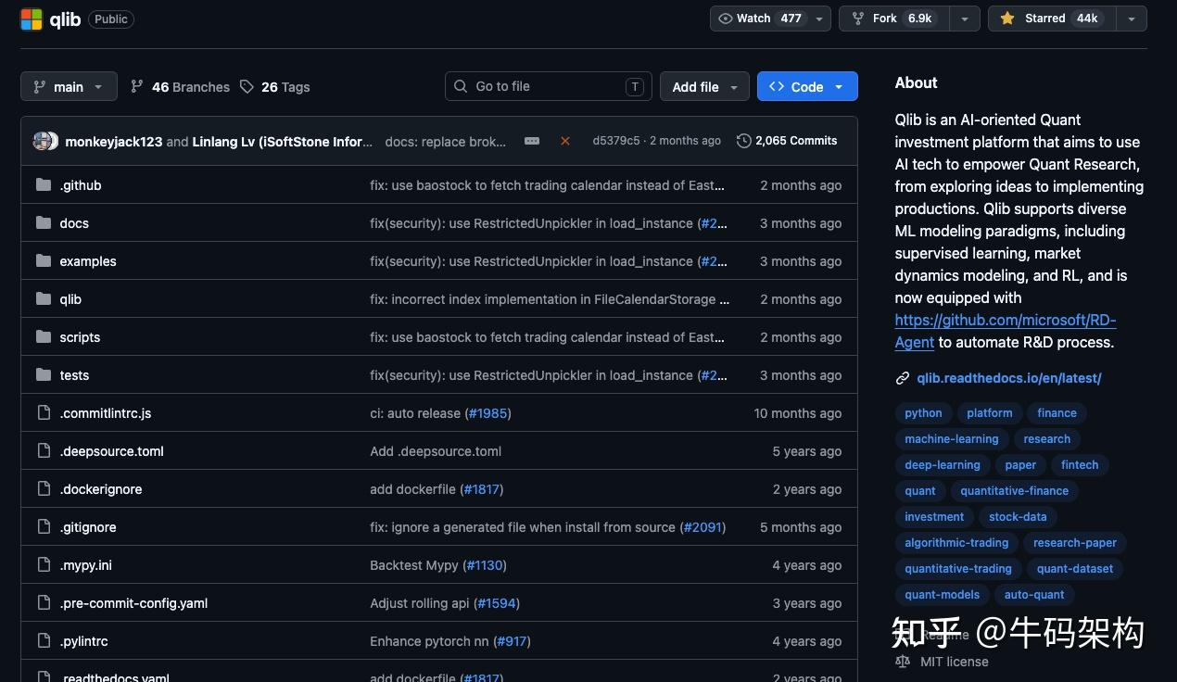Open the microsoft/RD-Agent repository link
Screen dimensions: 1177x682
pos(1006,331)
